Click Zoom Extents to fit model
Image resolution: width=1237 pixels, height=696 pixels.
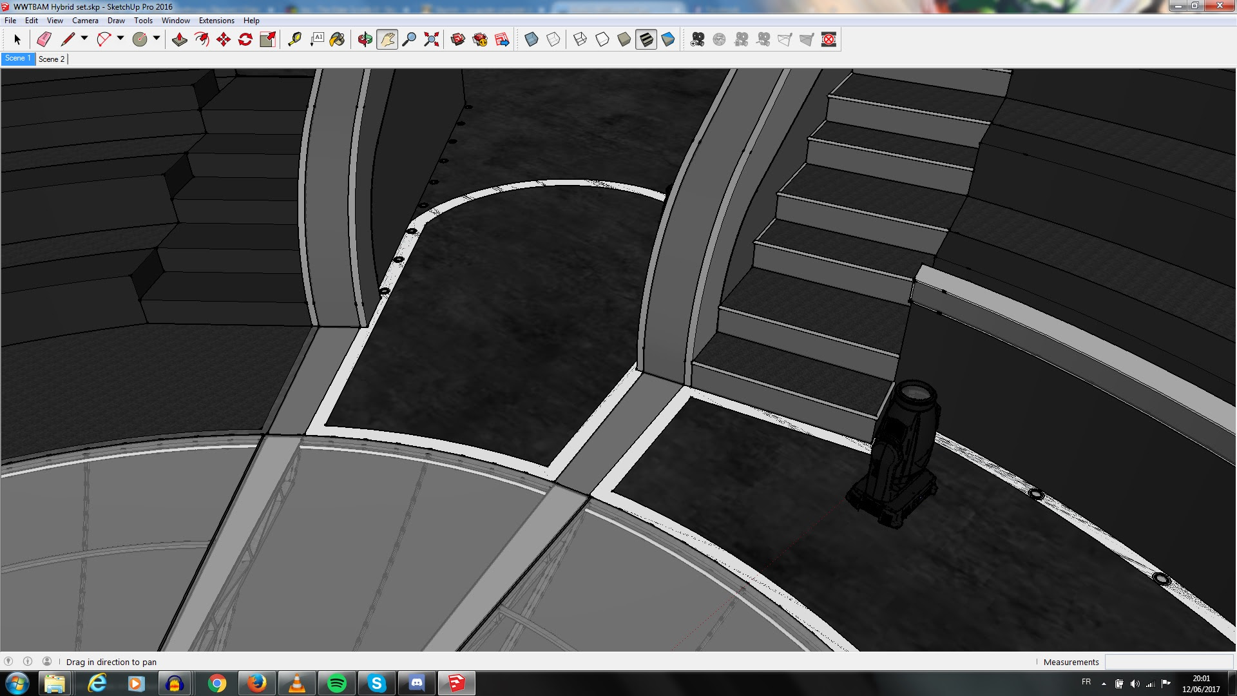pyautogui.click(x=430, y=39)
